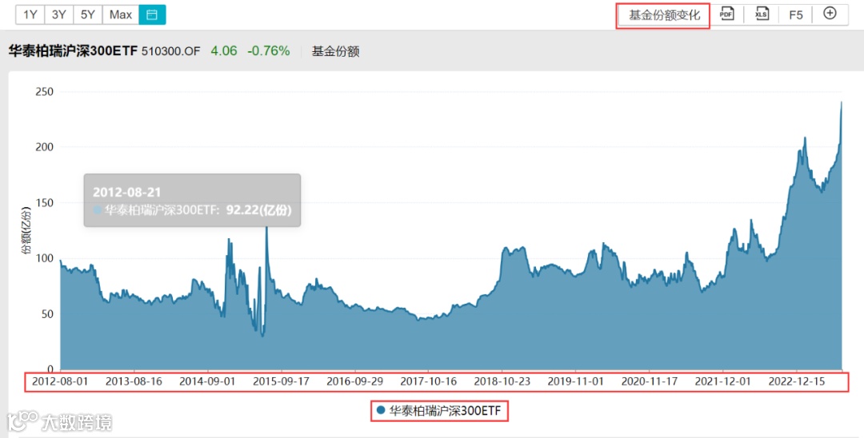Click the y-axis title 份额(亿份)
This screenshot has height=438, width=864.
pyautogui.click(x=26, y=230)
